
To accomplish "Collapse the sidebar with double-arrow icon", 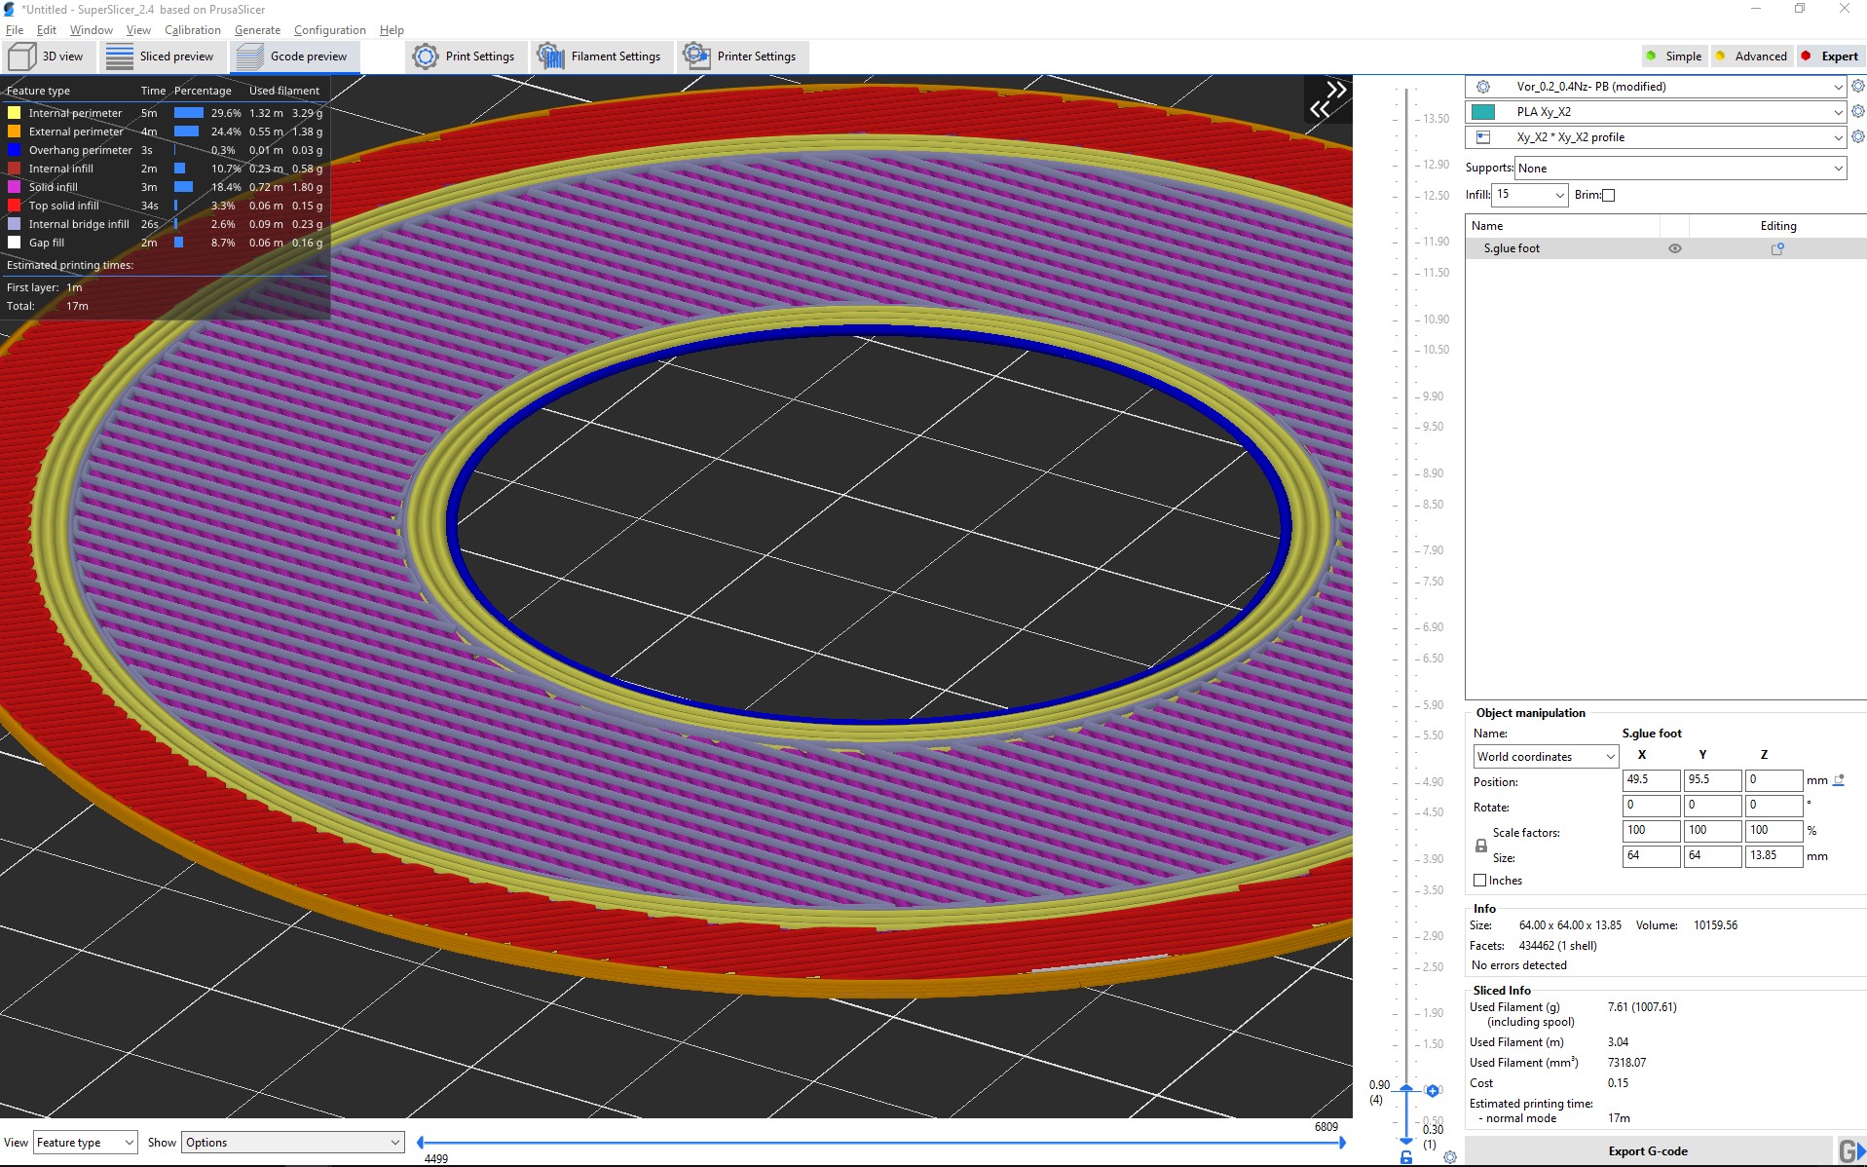I will point(1328,99).
